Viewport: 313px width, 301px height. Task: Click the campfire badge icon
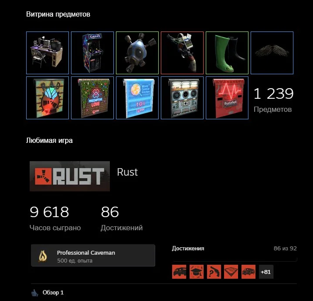coord(43,256)
